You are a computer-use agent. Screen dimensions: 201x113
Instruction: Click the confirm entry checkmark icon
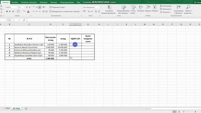tap(19, 20)
